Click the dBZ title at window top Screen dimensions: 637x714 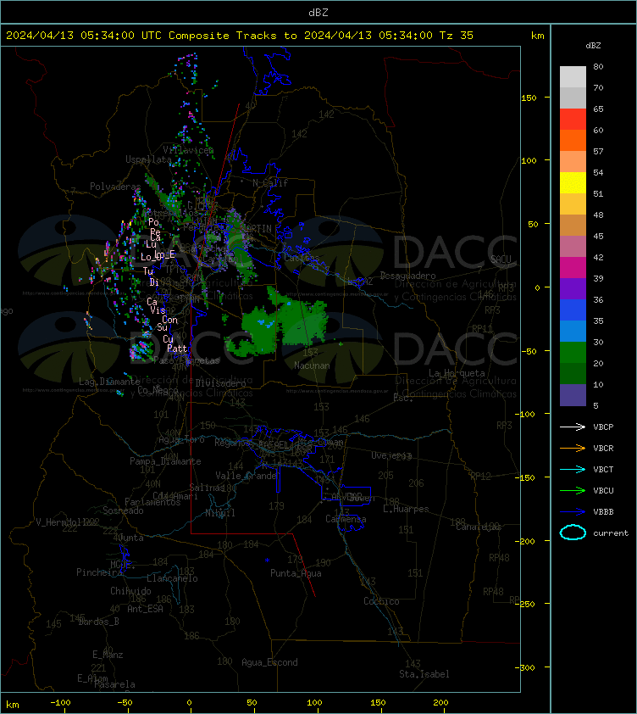coord(318,13)
